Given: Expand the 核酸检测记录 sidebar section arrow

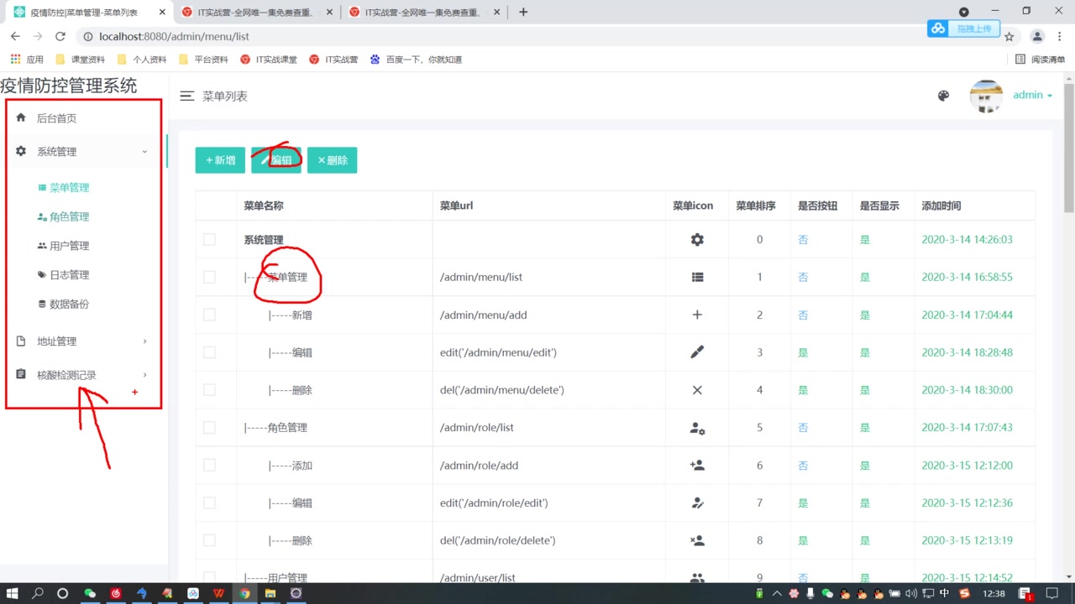Looking at the screenshot, I should point(144,375).
